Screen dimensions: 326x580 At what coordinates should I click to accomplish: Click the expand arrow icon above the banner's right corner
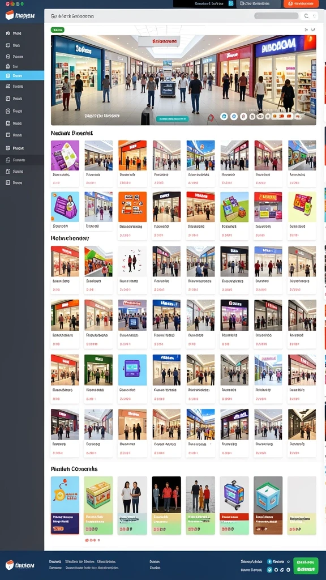click(x=314, y=29)
